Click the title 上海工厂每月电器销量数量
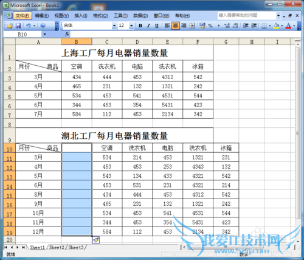This screenshot has height=260, width=304. [114, 53]
